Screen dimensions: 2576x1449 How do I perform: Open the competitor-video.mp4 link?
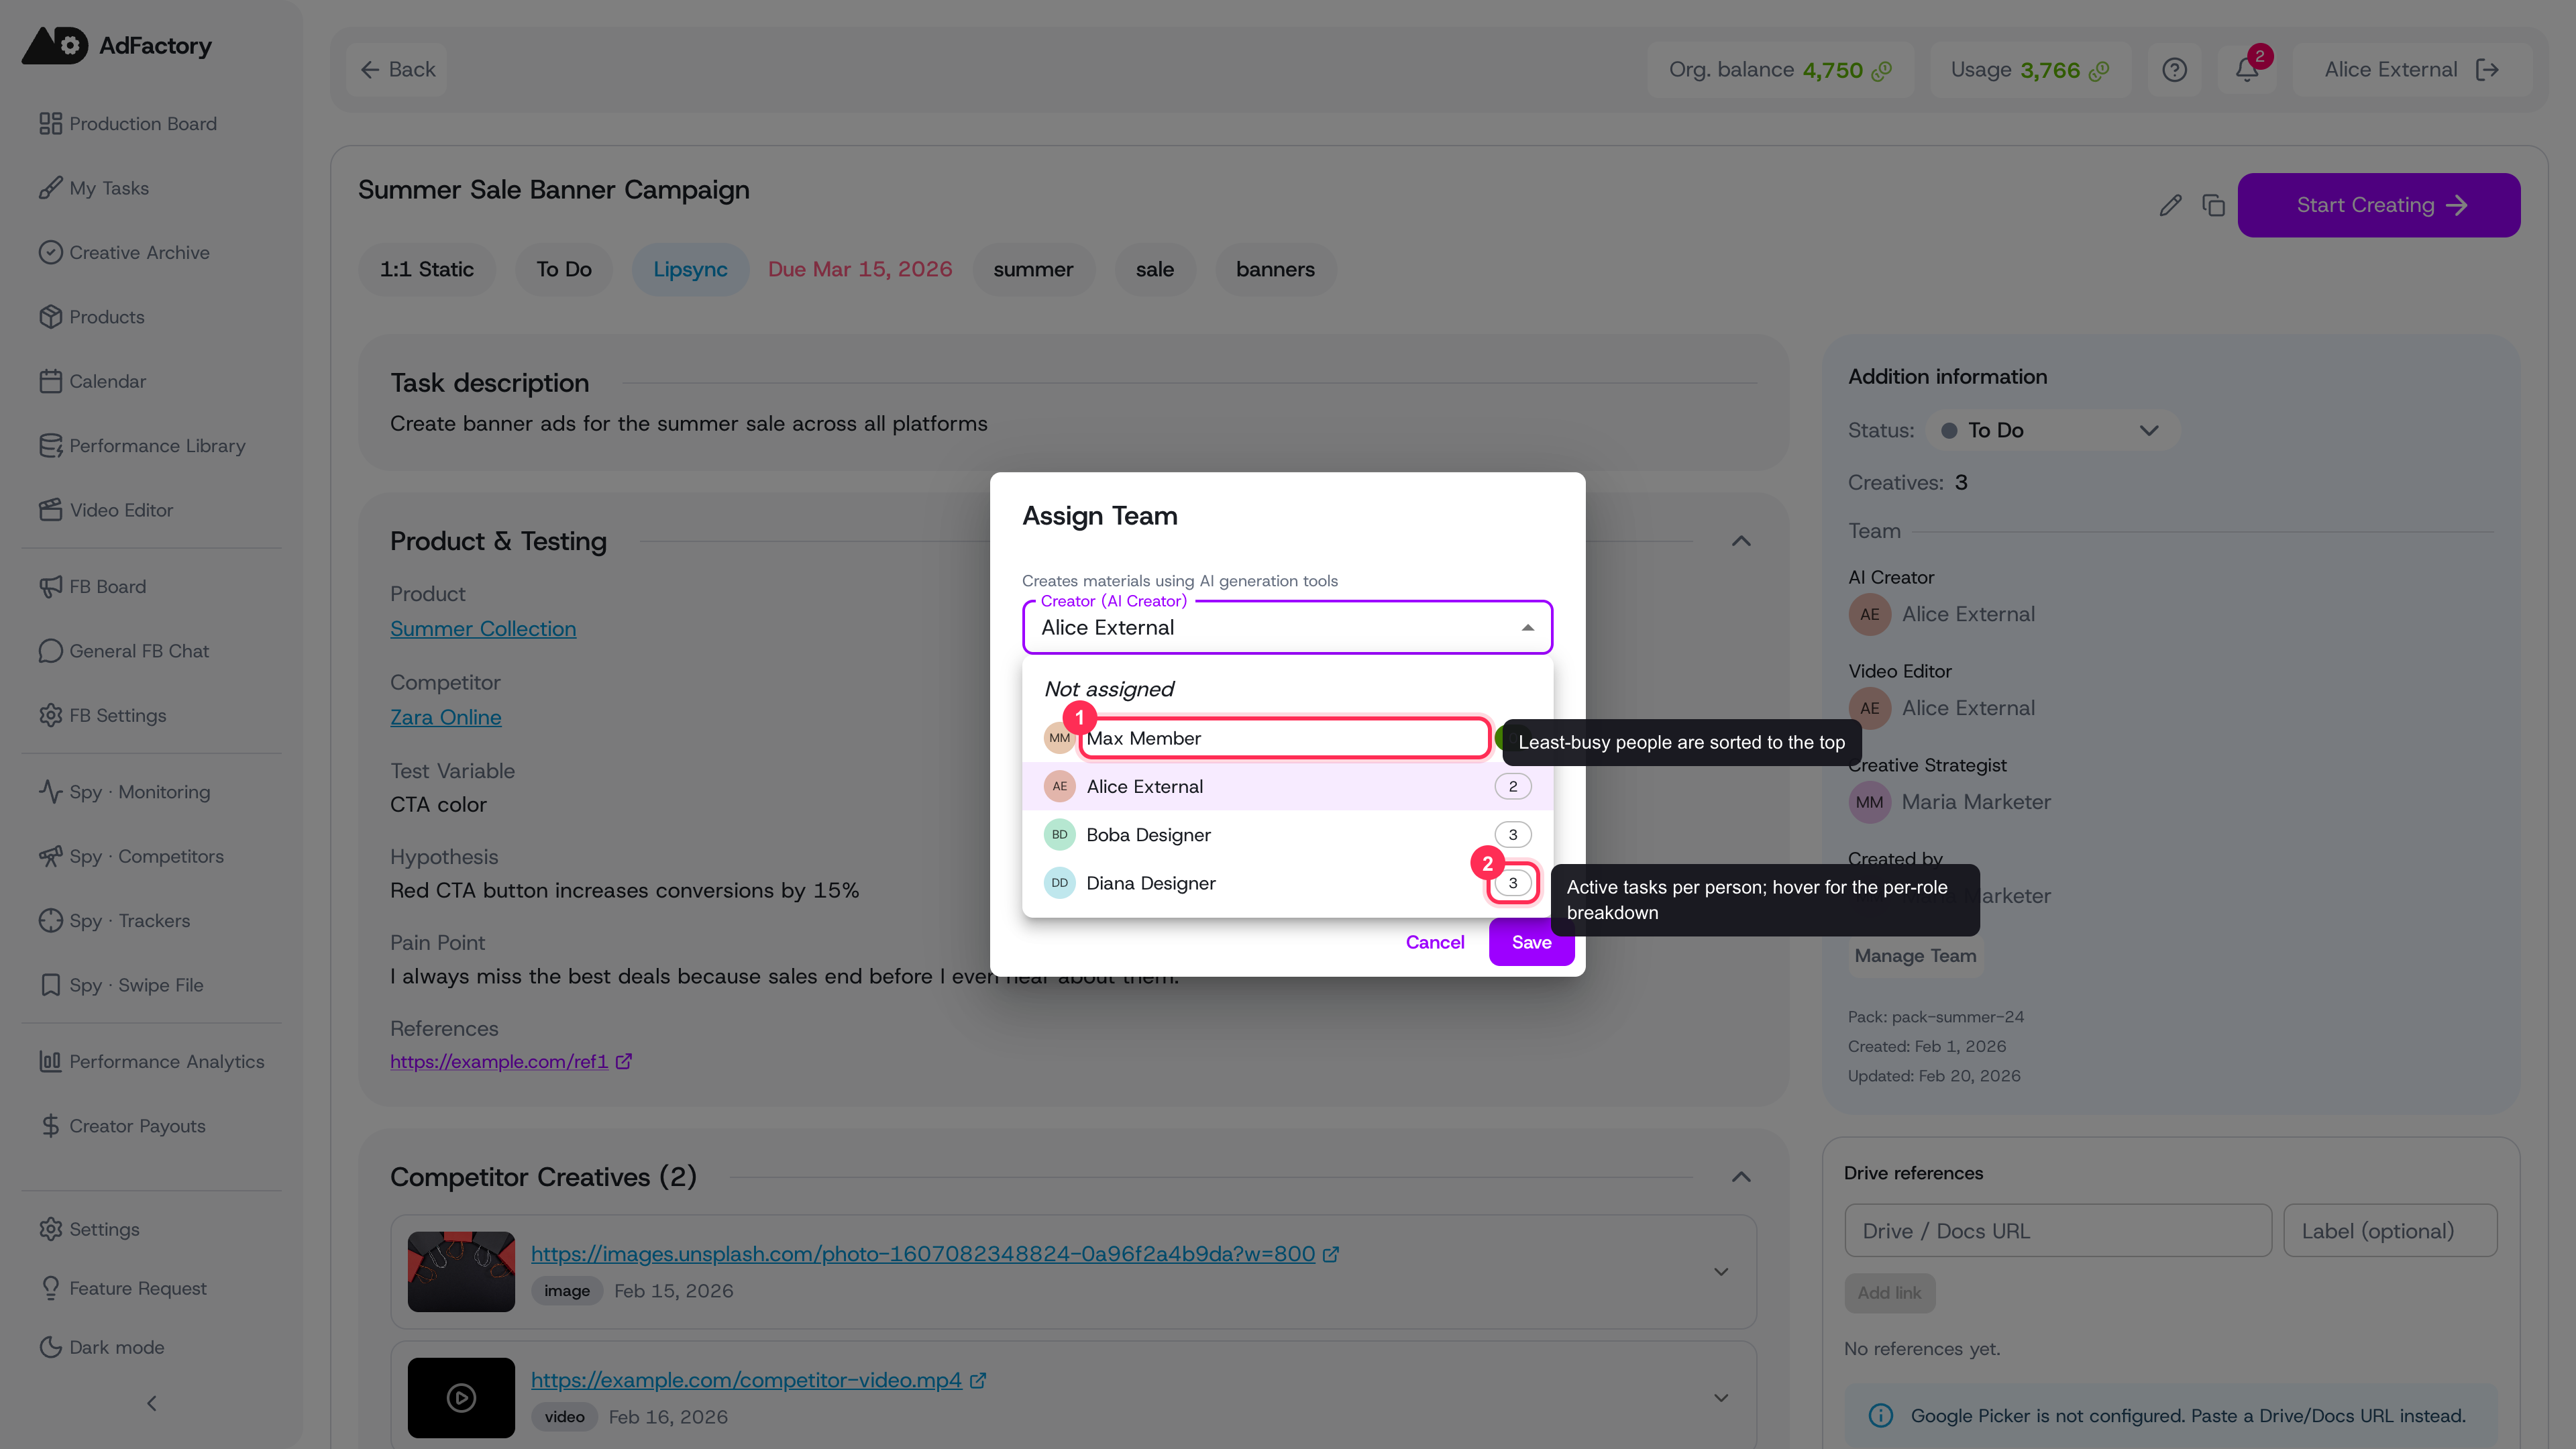point(746,1380)
